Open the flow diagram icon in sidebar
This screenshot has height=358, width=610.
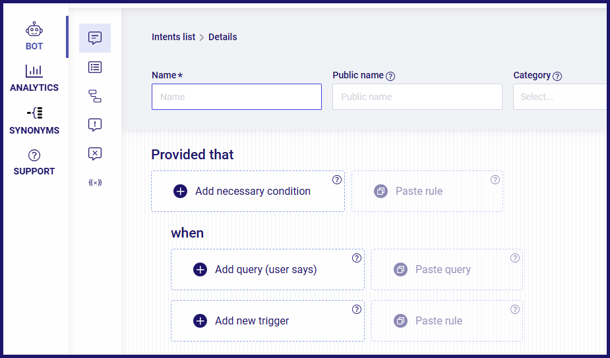(x=95, y=96)
